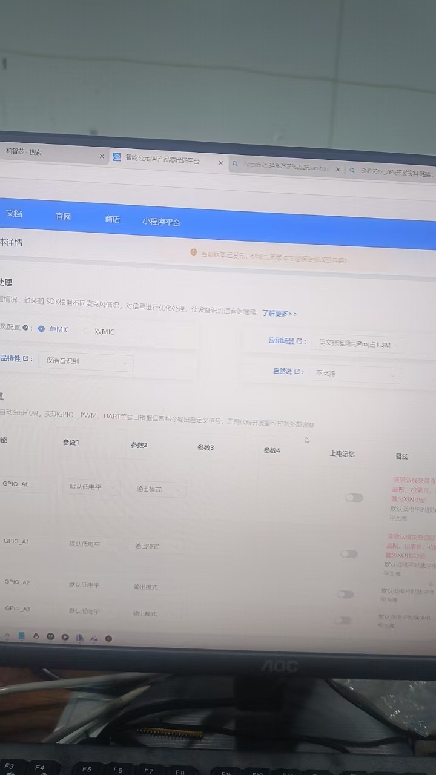Open the 文档 navigation item

[14, 213]
